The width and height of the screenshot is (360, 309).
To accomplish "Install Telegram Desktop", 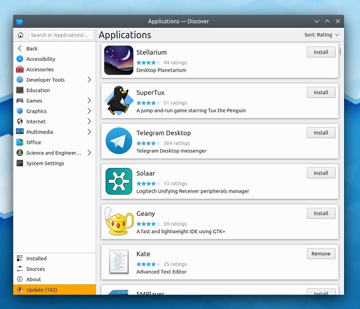I will tap(321, 133).
